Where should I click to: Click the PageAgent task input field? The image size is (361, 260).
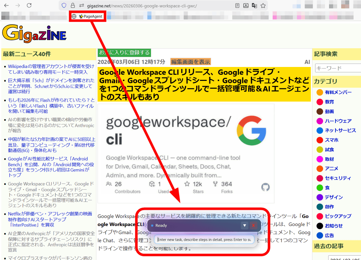pos(204,240)
